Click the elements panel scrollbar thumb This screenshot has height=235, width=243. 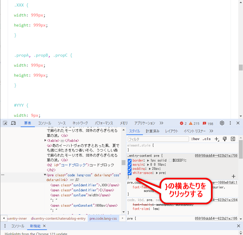click(x=123, y=162)
